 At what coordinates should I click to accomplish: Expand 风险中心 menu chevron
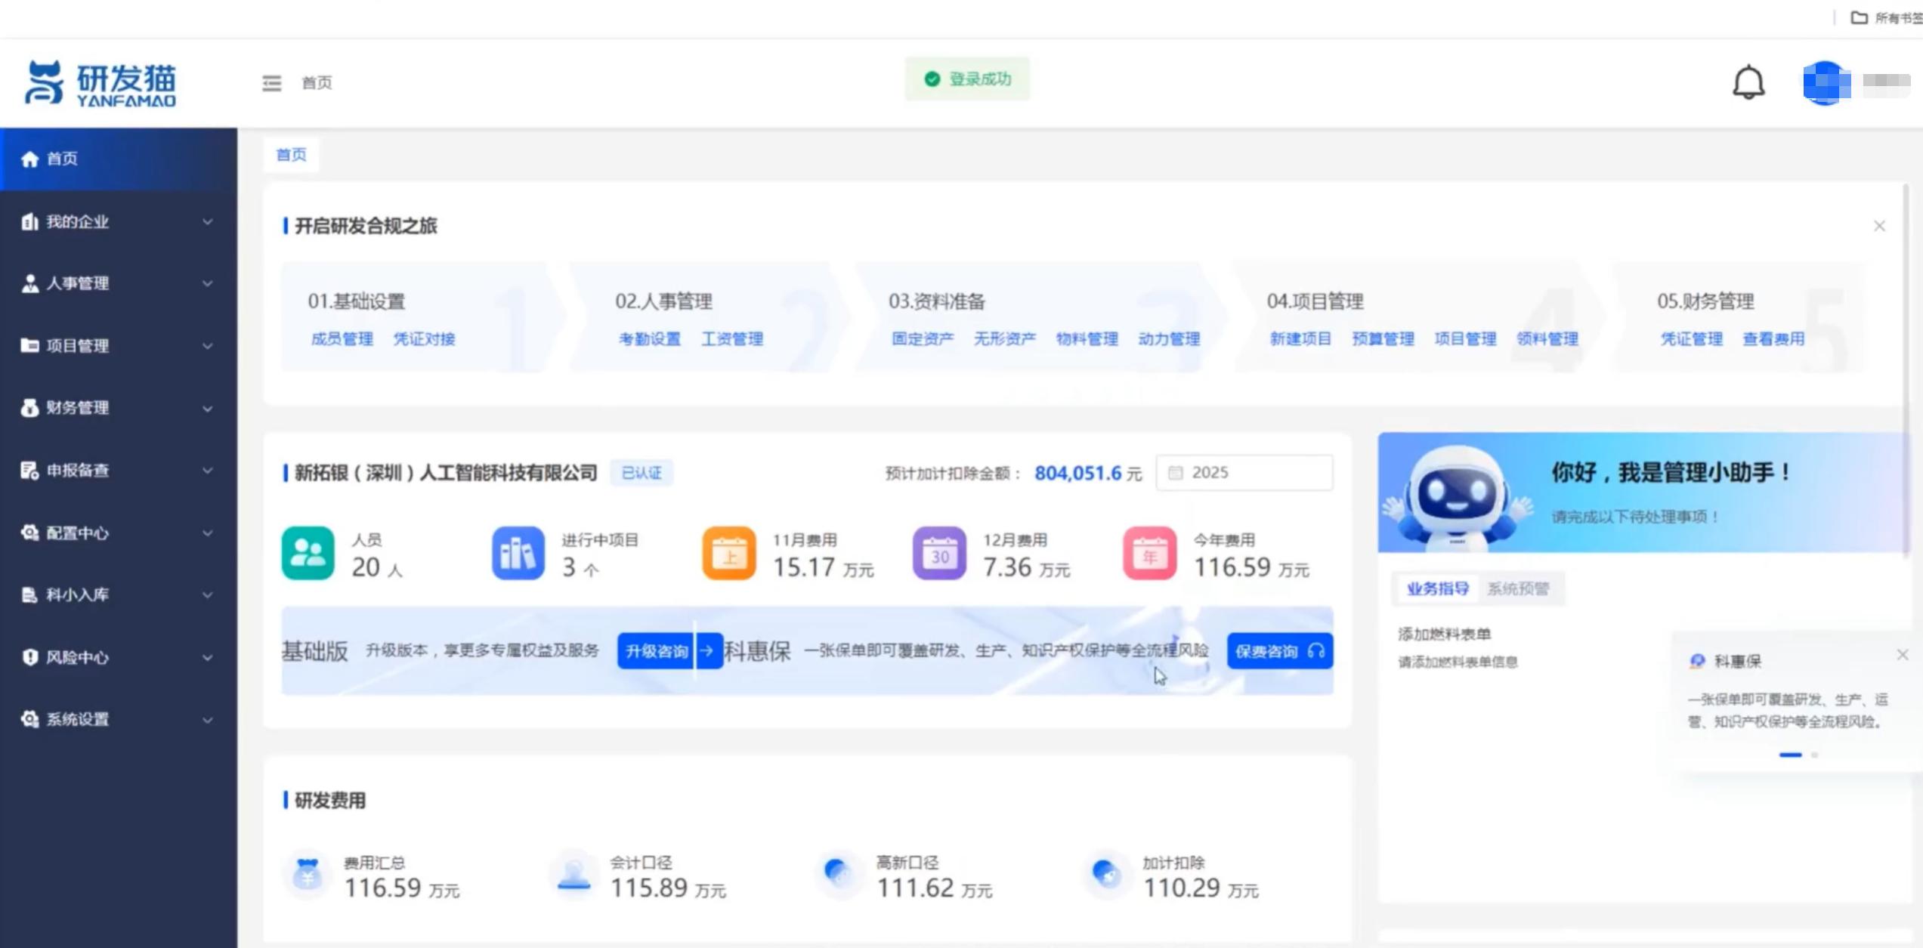[x=207, y=658]
